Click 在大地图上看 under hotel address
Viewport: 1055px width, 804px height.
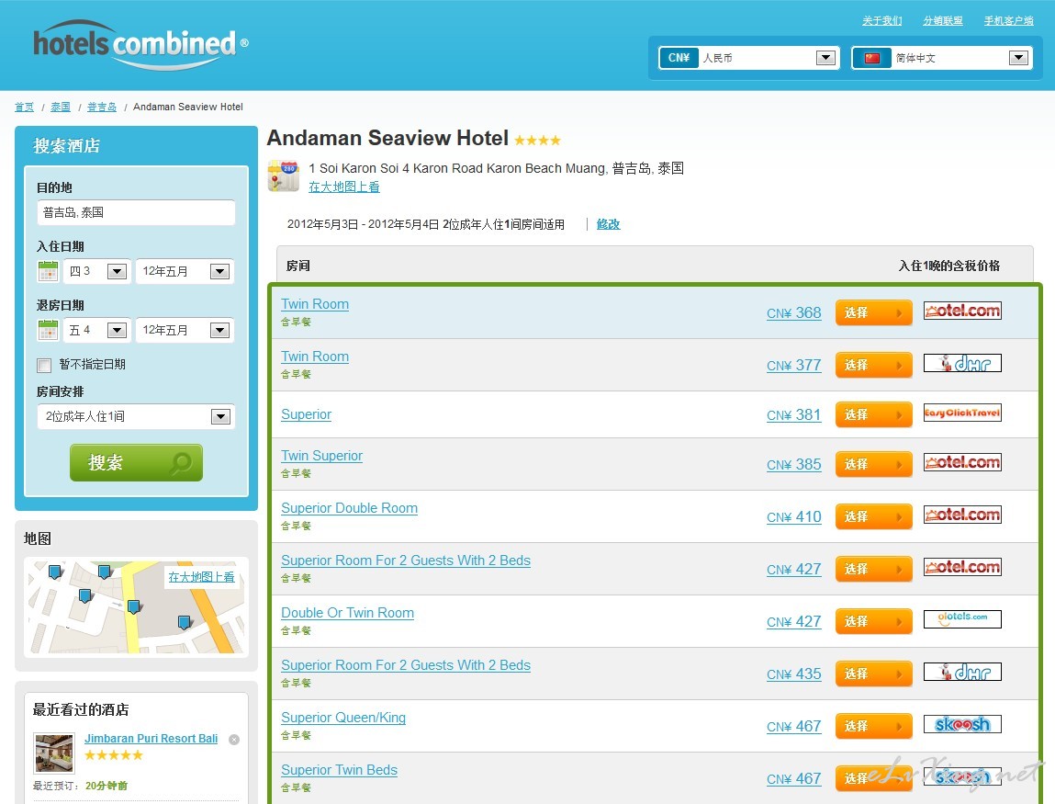click(x=343, y=187)
